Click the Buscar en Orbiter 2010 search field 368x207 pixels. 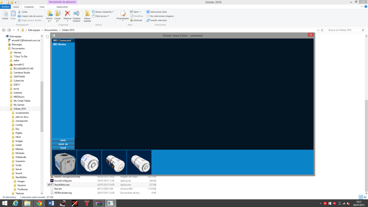point(347,30)
